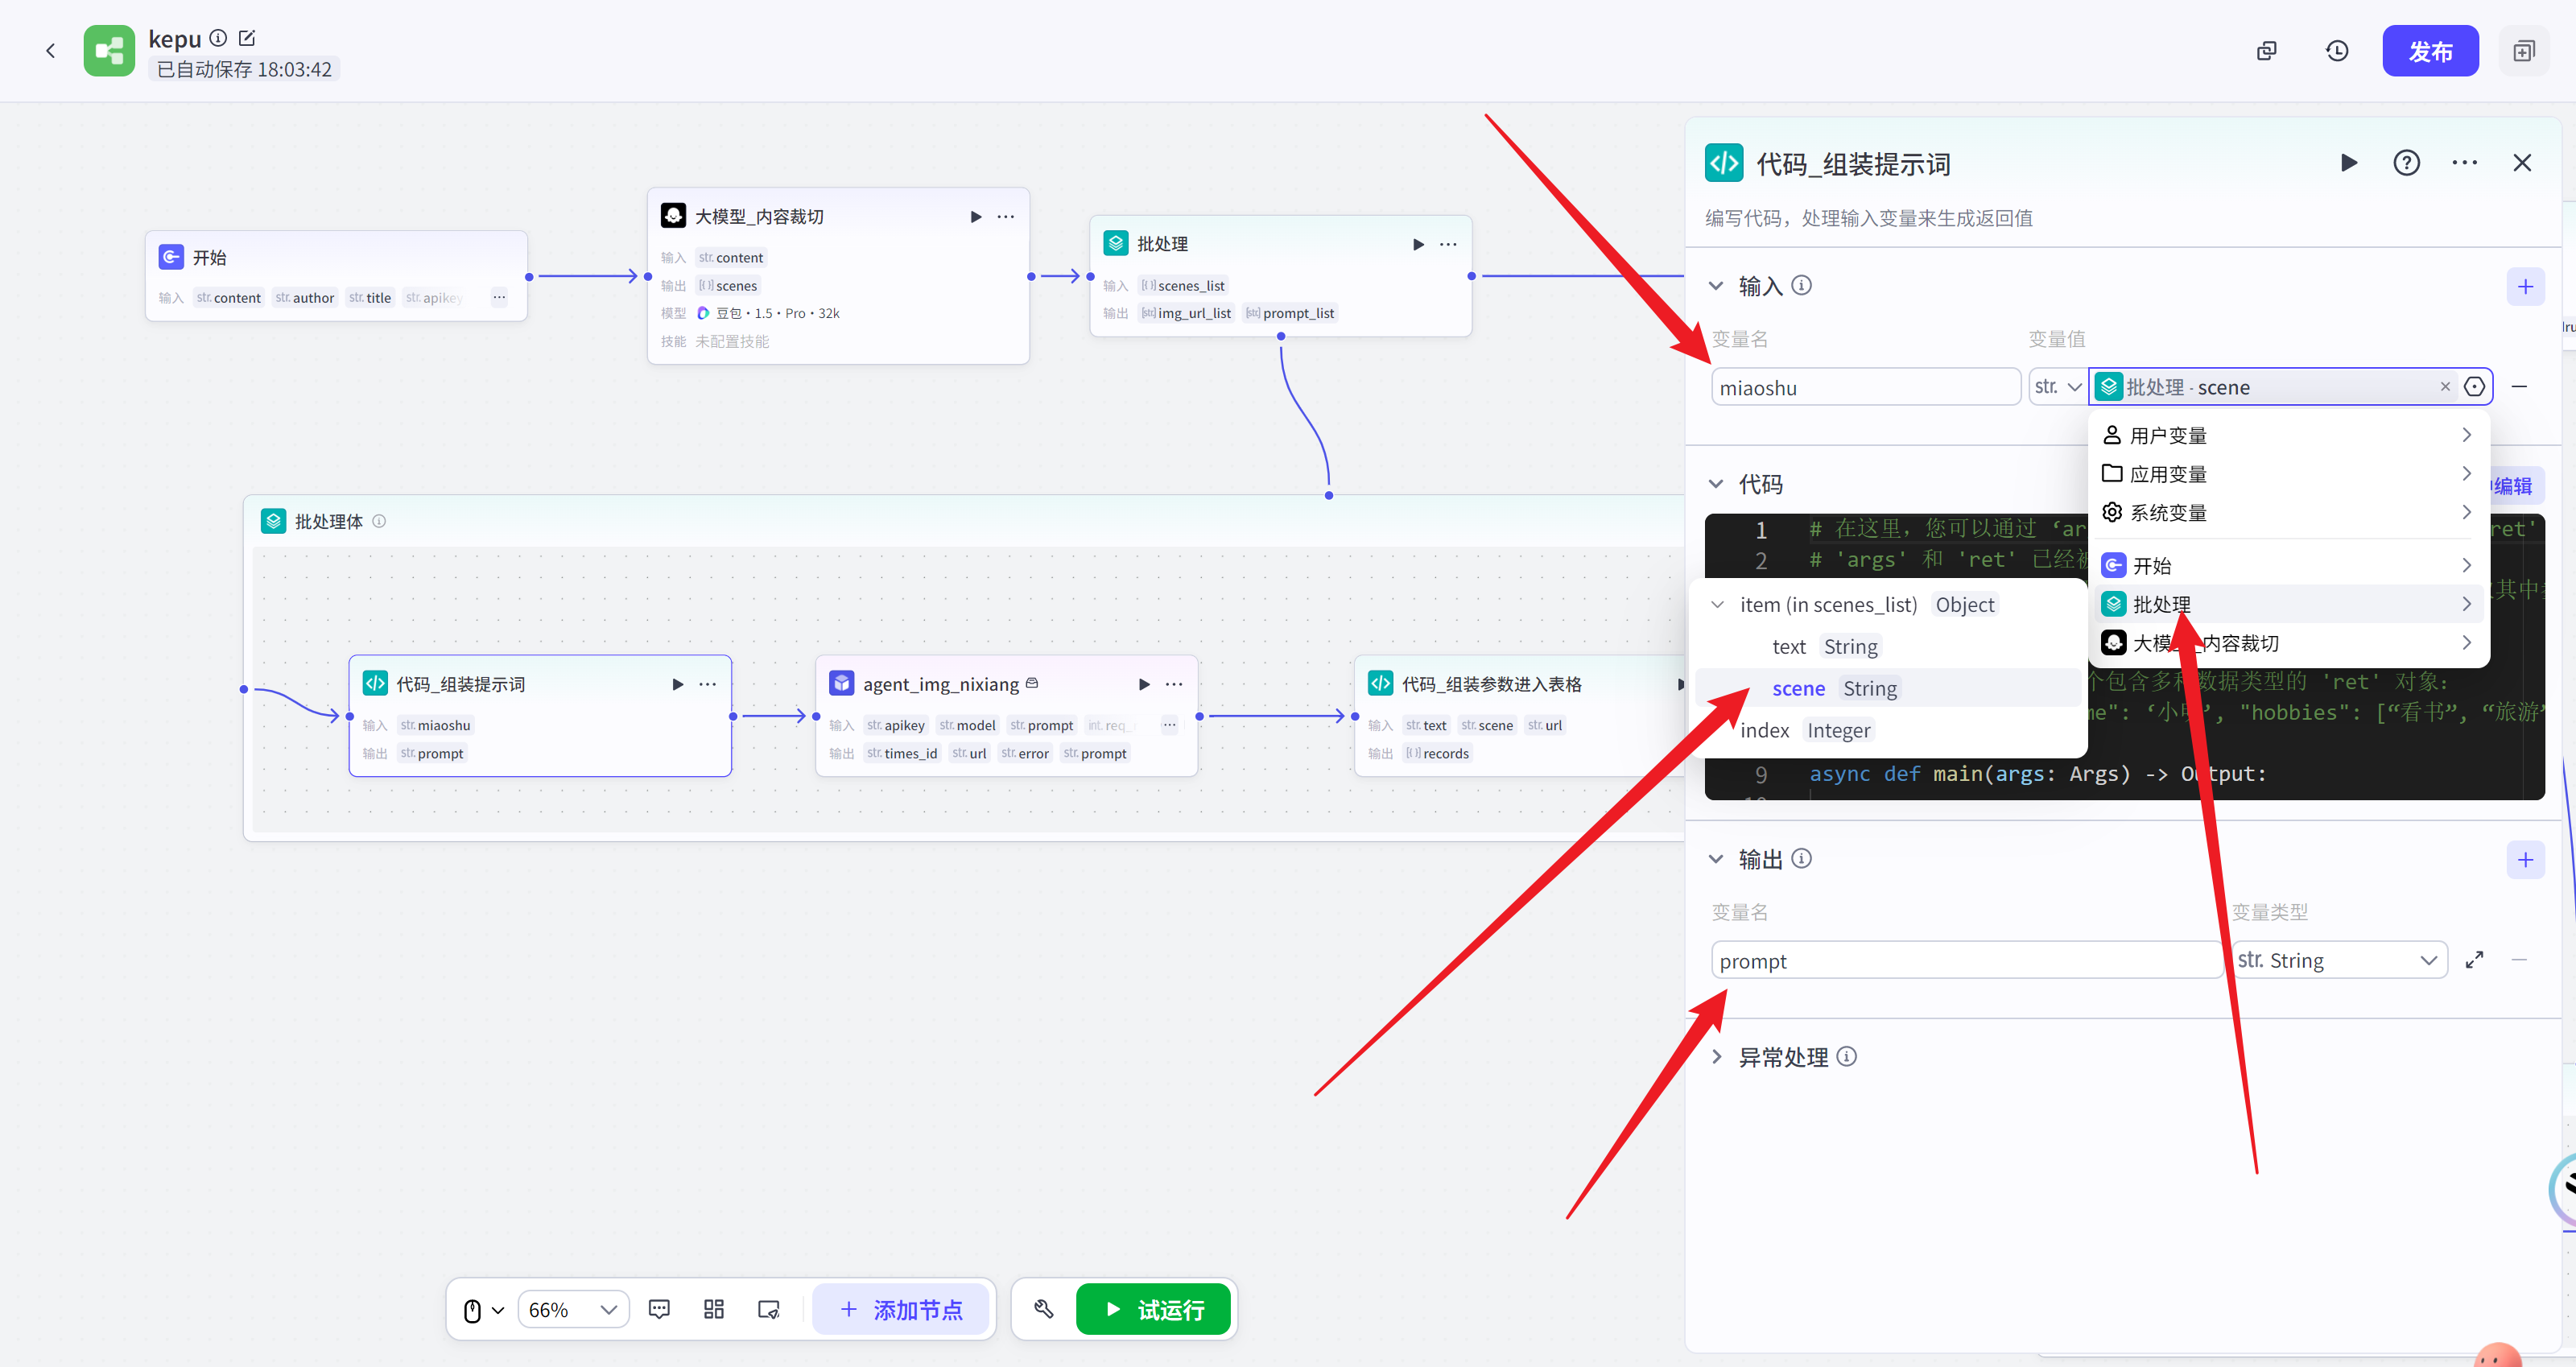Expand 大模型_内容裁切 variables submenu
Viewport: 2576px width, 1367px height.
coord(2288,643)
